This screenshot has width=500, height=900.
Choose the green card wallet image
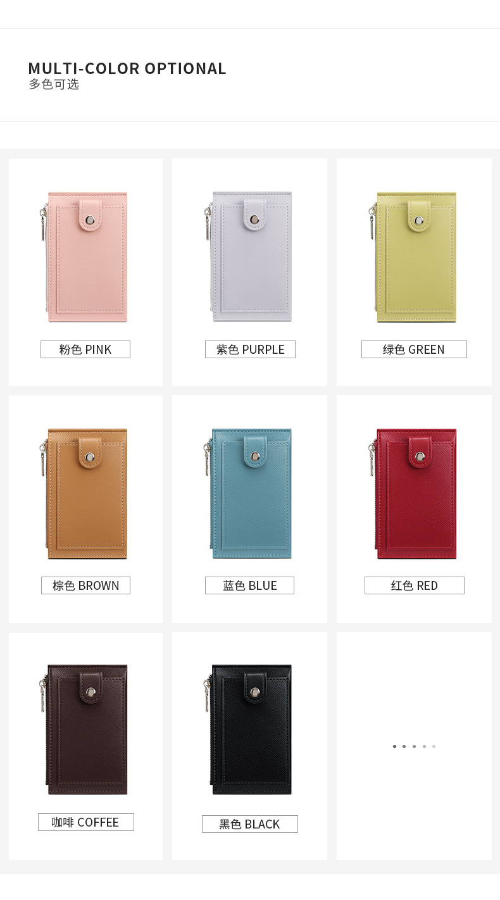413,257
